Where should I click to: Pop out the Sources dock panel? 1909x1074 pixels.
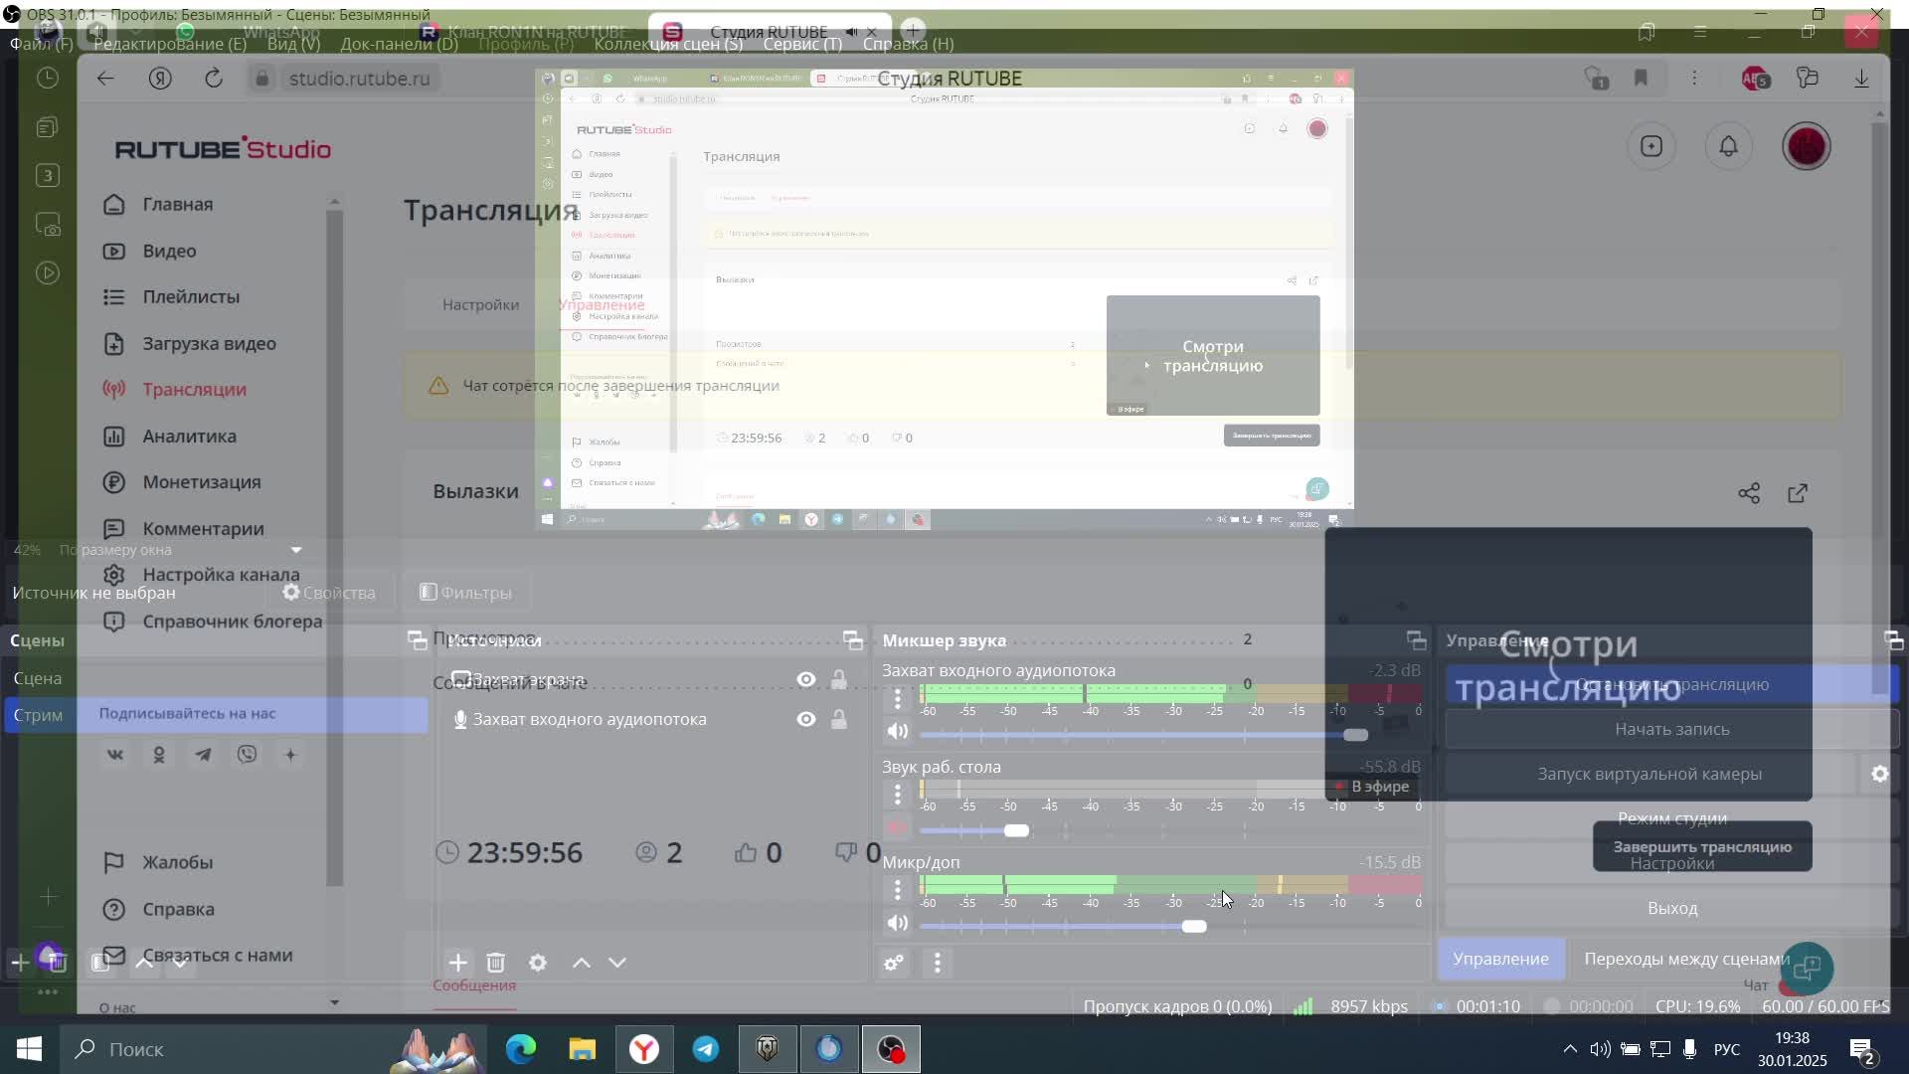(853, 639)
